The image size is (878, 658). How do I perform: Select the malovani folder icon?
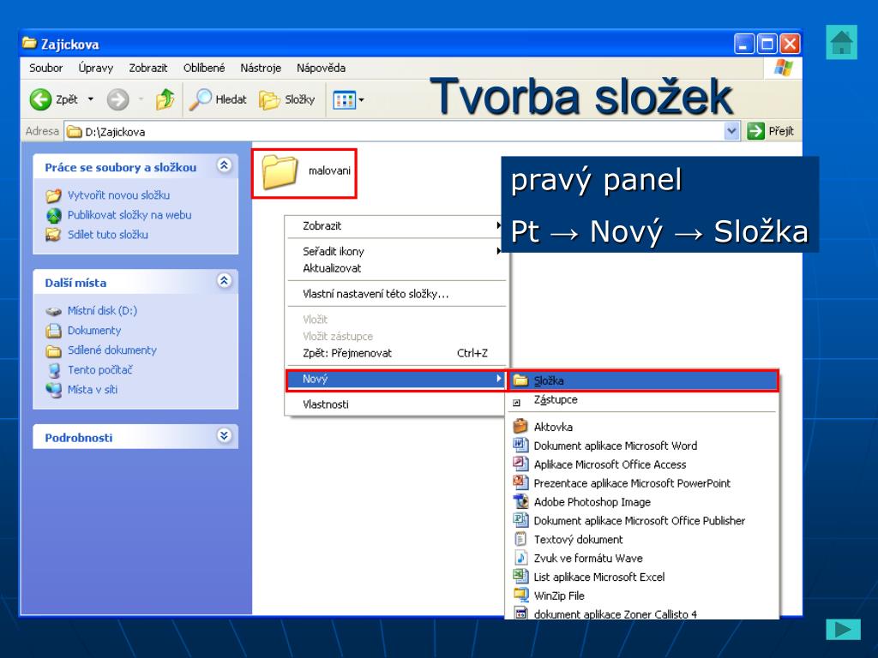pos(280,172)
